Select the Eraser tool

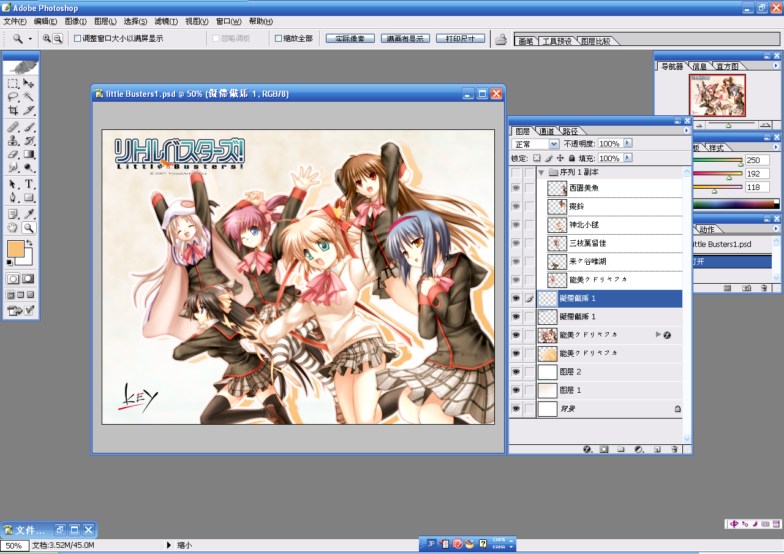[x=13, y=154]
